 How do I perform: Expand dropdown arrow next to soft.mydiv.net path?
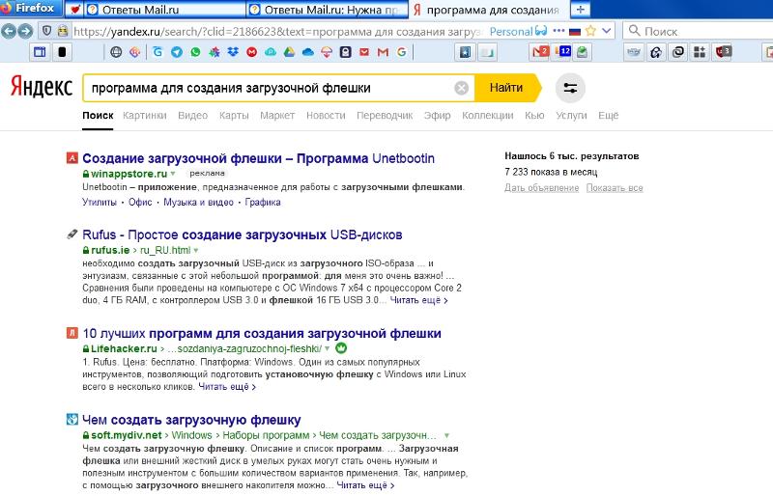pos(446,435)
